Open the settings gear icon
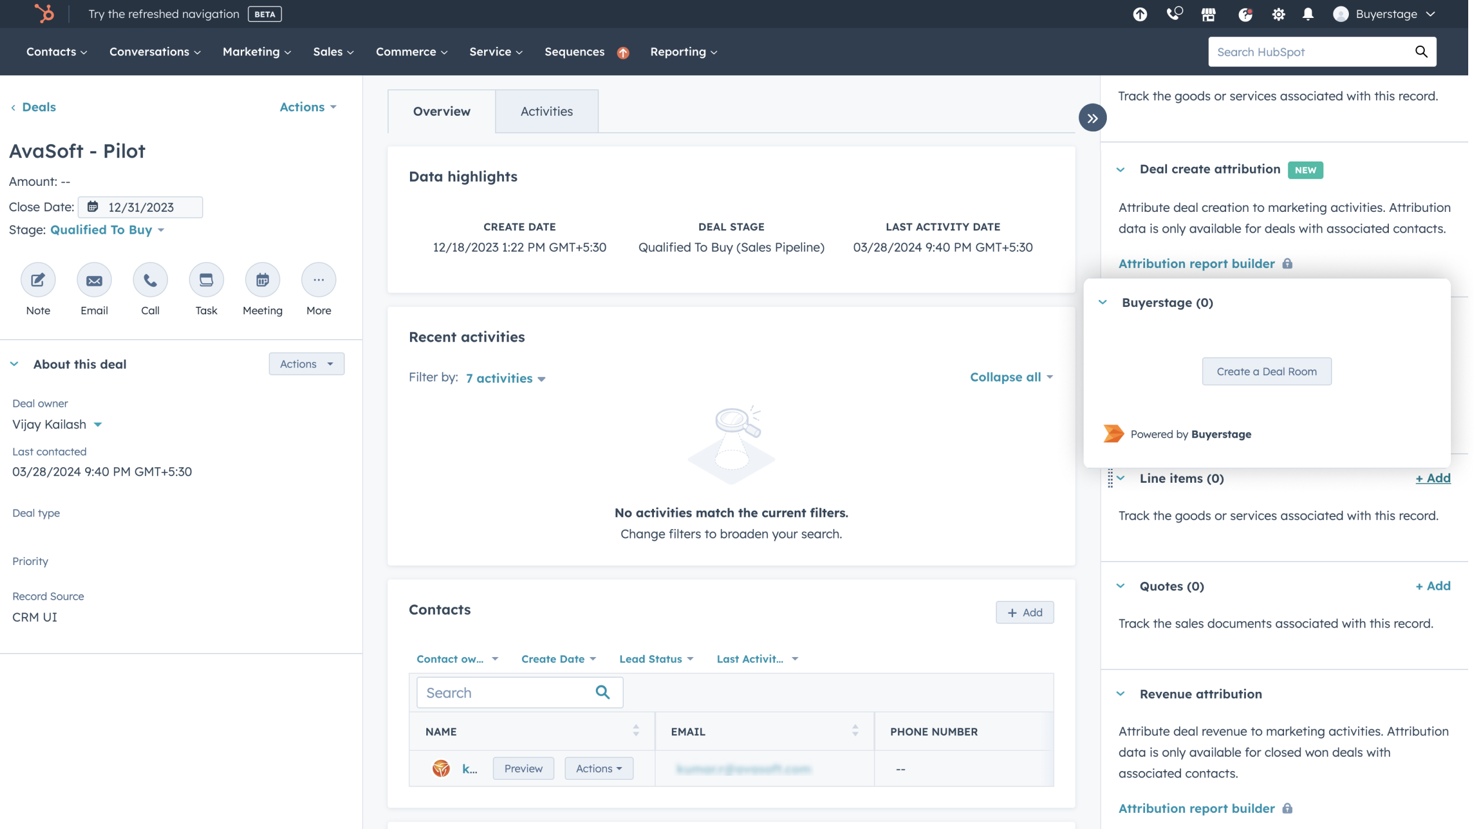1474x829 pixels. coord(1278,14)
